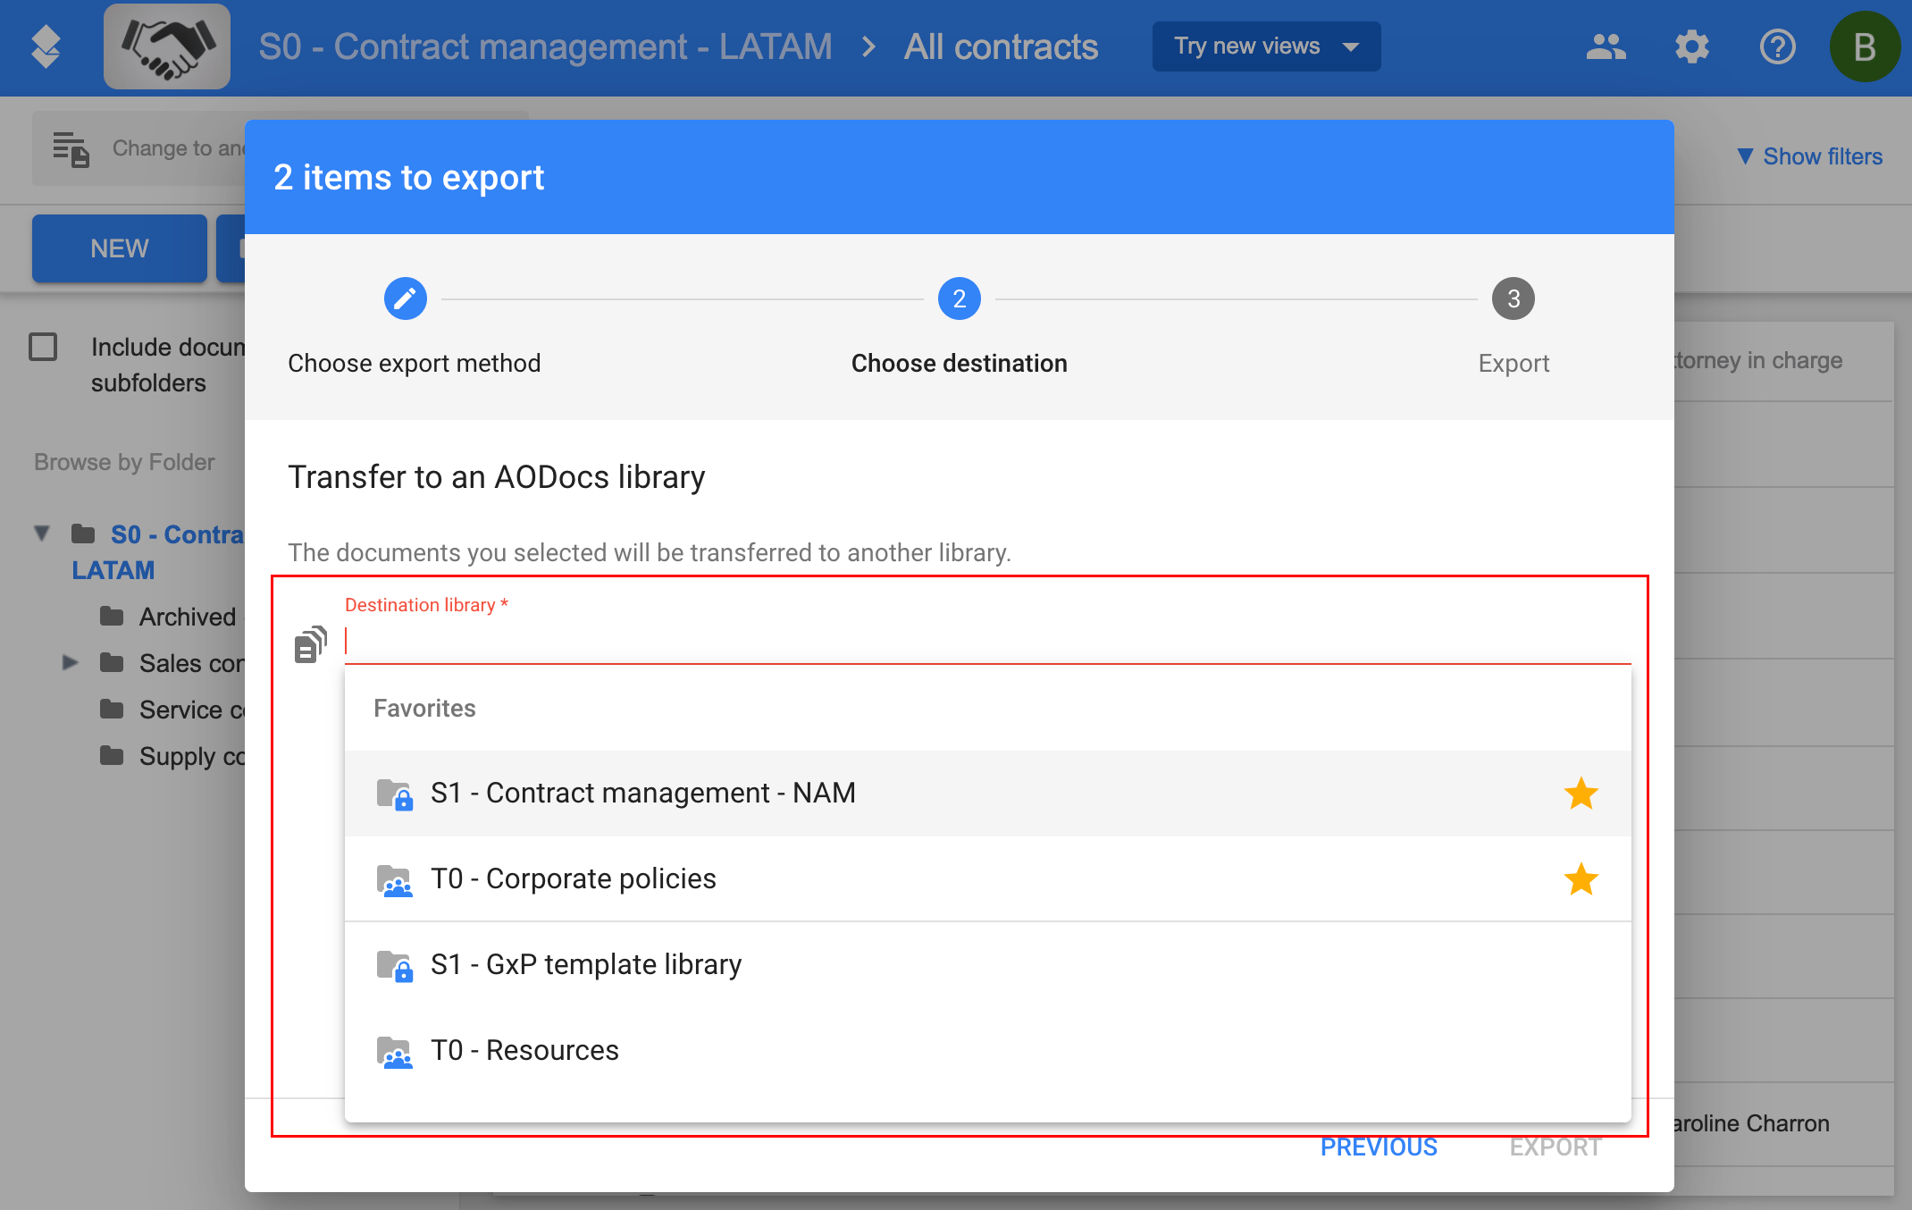The width and height of the screenshot is (1912, 1210).
Task: Toggle favorite star for S1 Contract management NAM
Action: 1581,794
